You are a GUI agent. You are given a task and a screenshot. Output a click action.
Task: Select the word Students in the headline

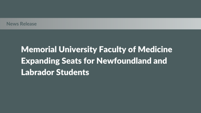click(x=73, y=72)
